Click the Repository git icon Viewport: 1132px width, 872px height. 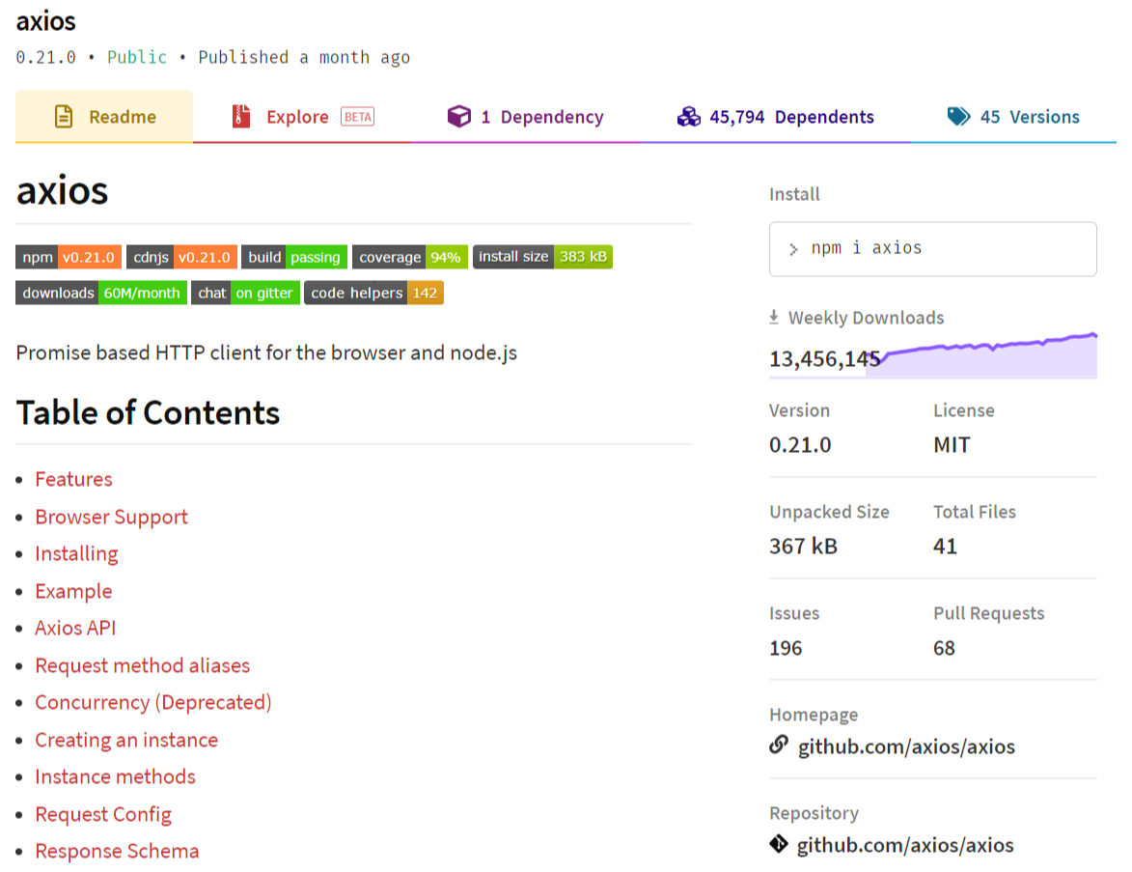point(779,843)
